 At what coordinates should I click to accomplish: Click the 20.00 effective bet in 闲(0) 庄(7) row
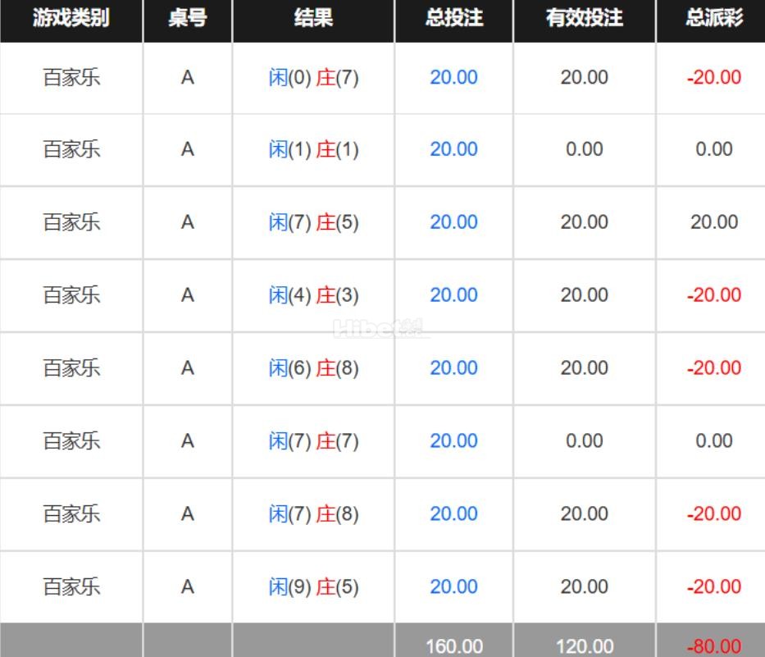(x=585, y=78)
